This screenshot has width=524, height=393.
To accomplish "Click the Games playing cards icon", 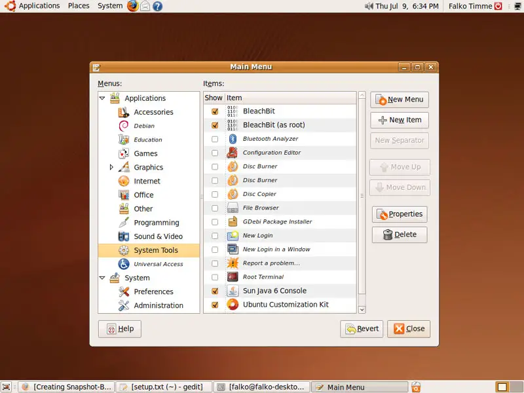I will (x=124, y=153).
